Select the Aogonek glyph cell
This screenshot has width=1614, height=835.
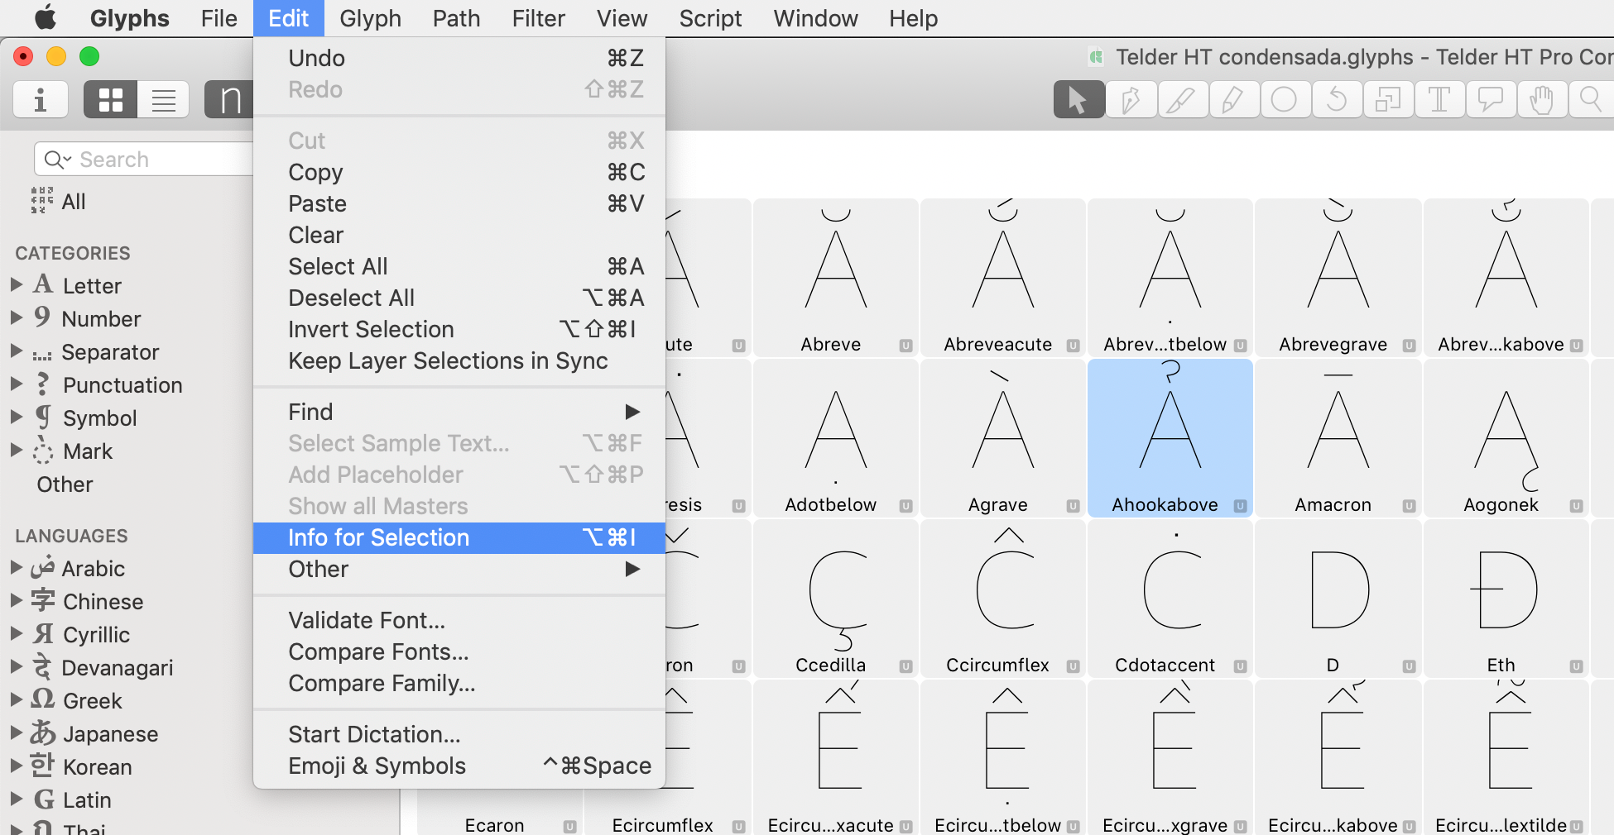pyautogui.click(x=1505, y=438)
